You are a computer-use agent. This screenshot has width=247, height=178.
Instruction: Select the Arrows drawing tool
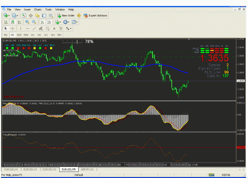[x=68, y=29]
